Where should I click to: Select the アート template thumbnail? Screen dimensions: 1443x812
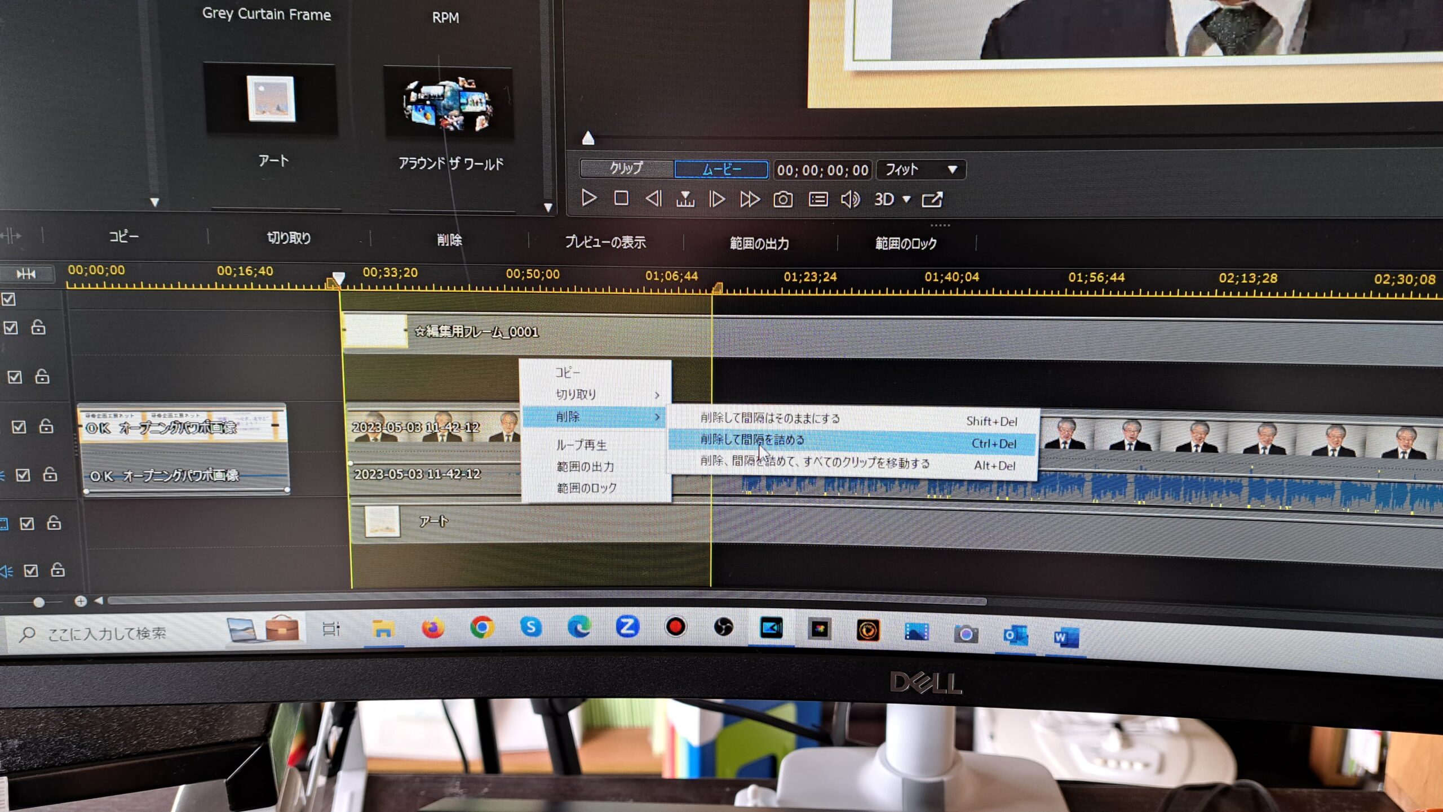(271, 99)
